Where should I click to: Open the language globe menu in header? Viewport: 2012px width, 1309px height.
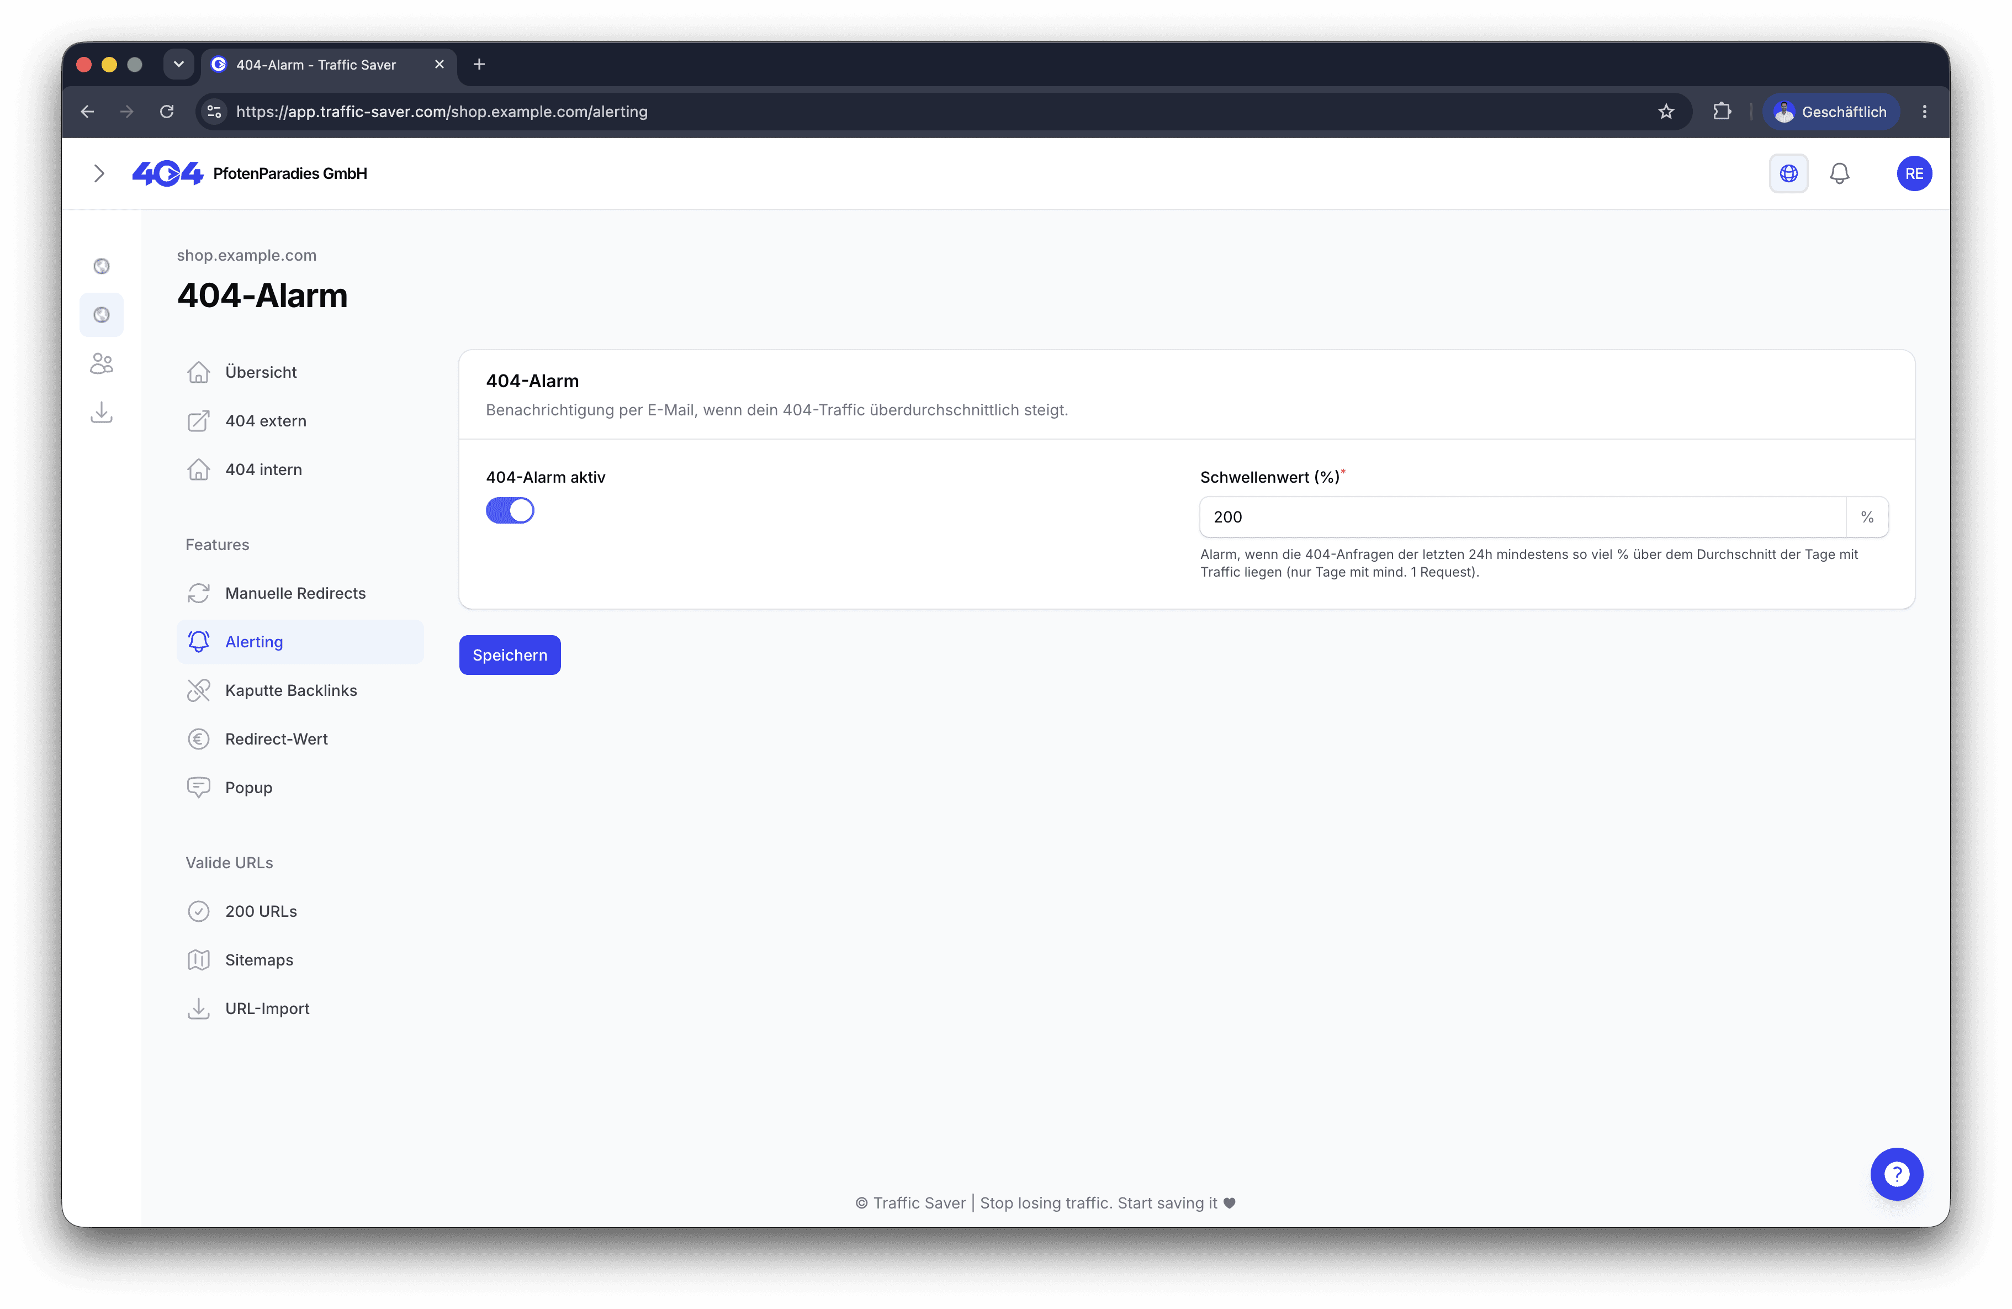(x=1788, y=173)
